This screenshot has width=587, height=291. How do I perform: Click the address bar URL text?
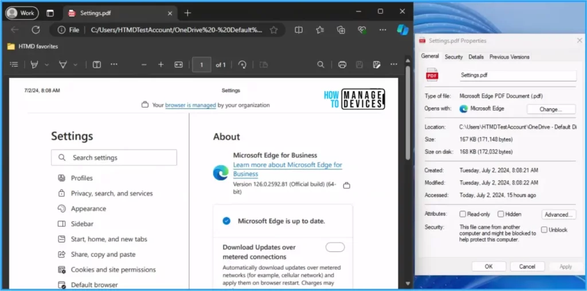click(177, 30)
